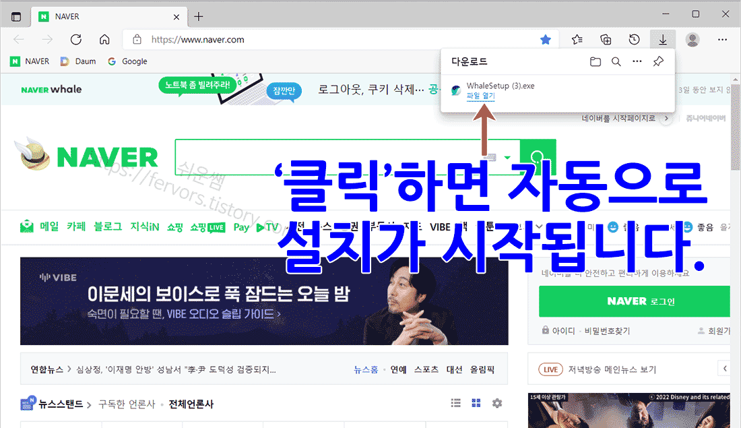
Task: Close the NAVER browser tab
Action: [176, 17]
